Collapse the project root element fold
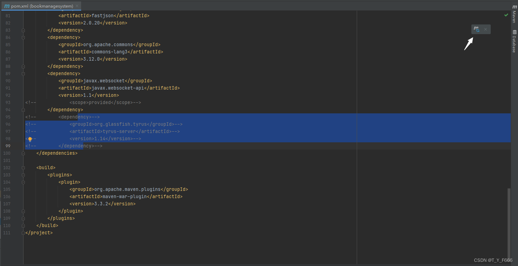Screen dimensions: 518x266 (x=23, y=233)
